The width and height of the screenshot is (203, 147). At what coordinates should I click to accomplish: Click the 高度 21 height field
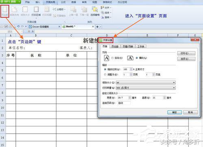click(x=158, y=98)
